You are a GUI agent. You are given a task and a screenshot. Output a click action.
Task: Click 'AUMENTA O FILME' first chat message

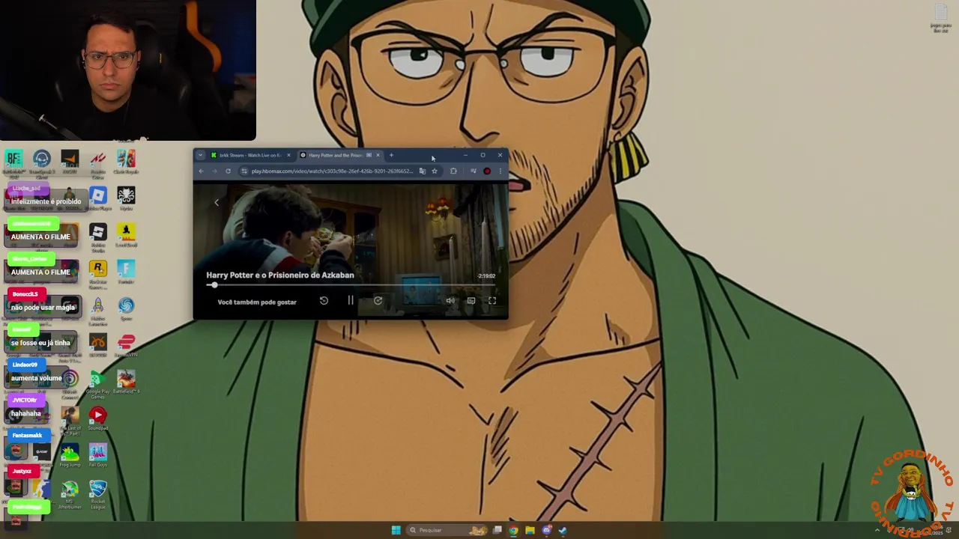[40, 237]
